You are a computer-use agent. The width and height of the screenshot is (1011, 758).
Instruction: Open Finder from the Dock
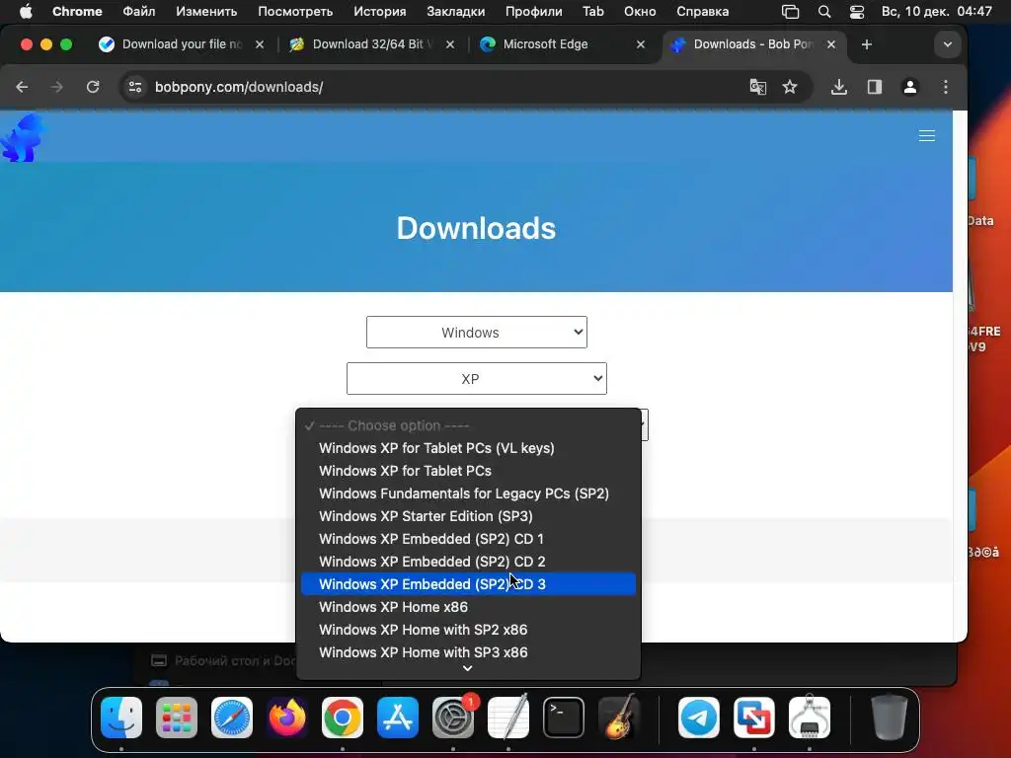point(121,718)
